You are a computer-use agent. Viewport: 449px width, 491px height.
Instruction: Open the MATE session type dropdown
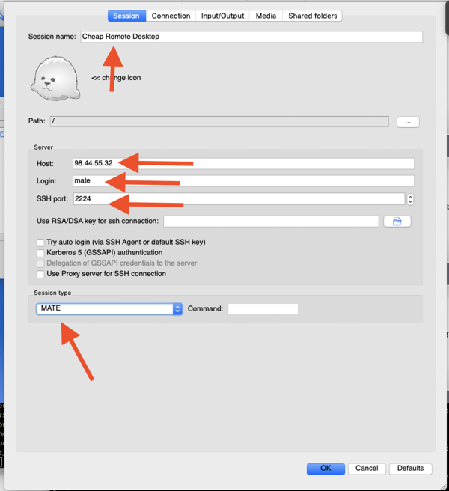click(x=109, y=309)
